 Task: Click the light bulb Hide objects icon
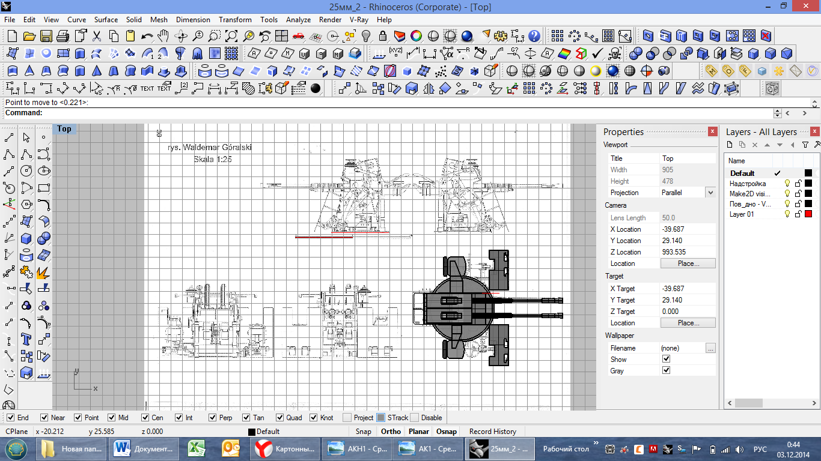(x=366, y=36)
